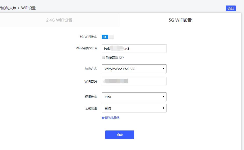Click the arrow on the 频道带宽 dropdown

point(163,97)
